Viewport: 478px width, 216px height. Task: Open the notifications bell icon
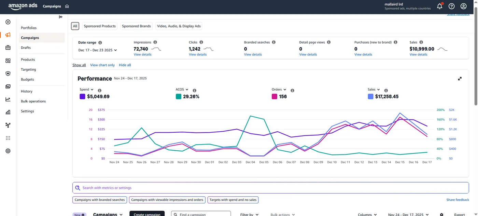pyautogui.click(x=440, y=6)
